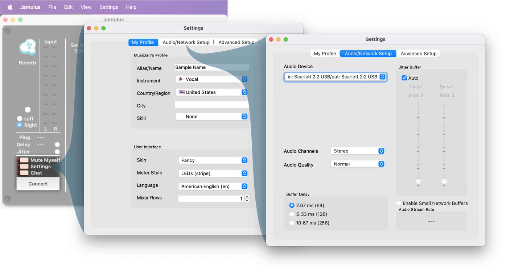Image resolution: width=506 pixels, height=273 pixels.
Task: Open the View menu
Action: [x=86, y=7]
